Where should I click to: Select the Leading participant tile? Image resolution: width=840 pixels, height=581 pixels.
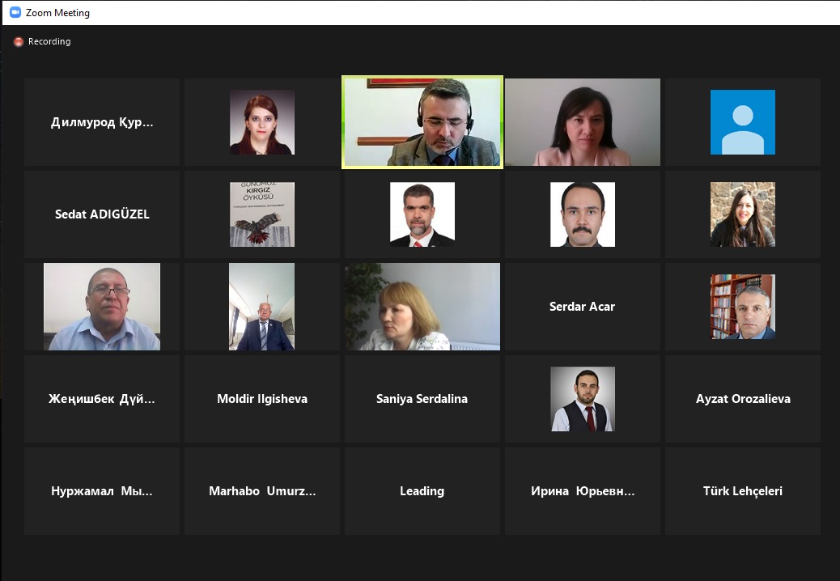click(x=422, y=491)
